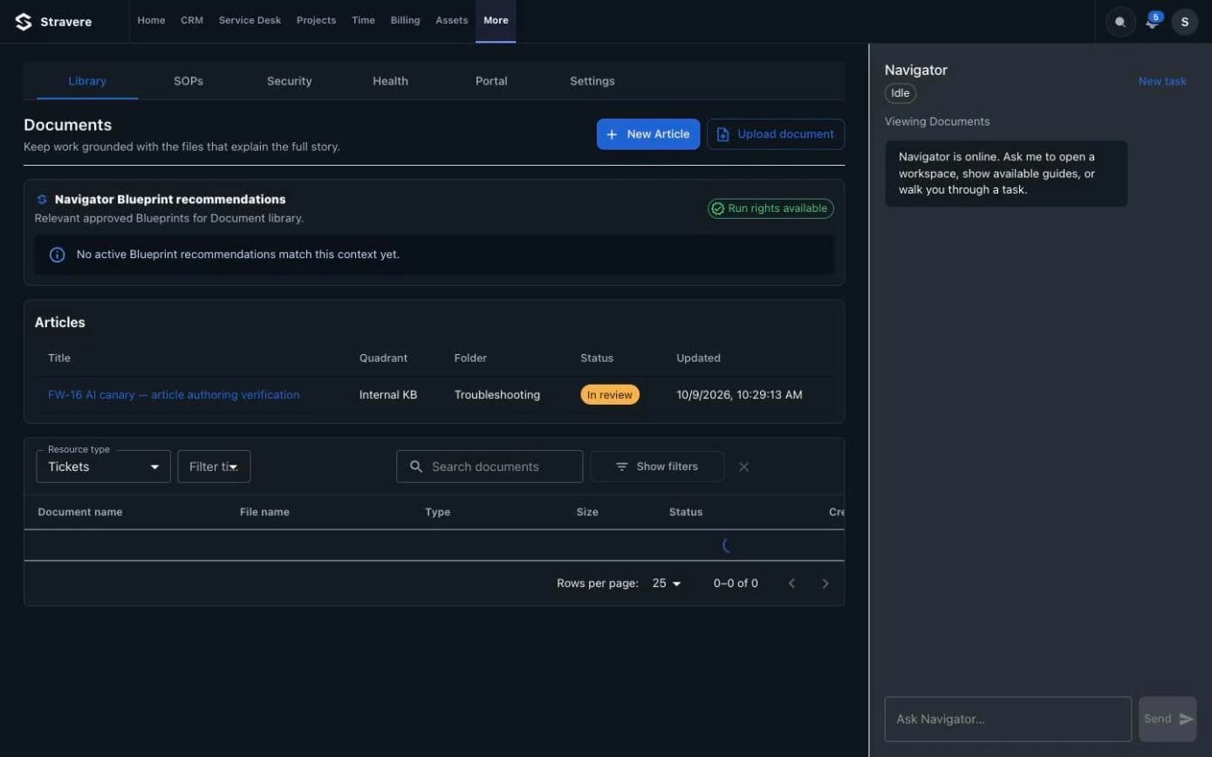This screenshot has width=1212, height=757.
Task: Click the New Article button
Action: point(648,134)
